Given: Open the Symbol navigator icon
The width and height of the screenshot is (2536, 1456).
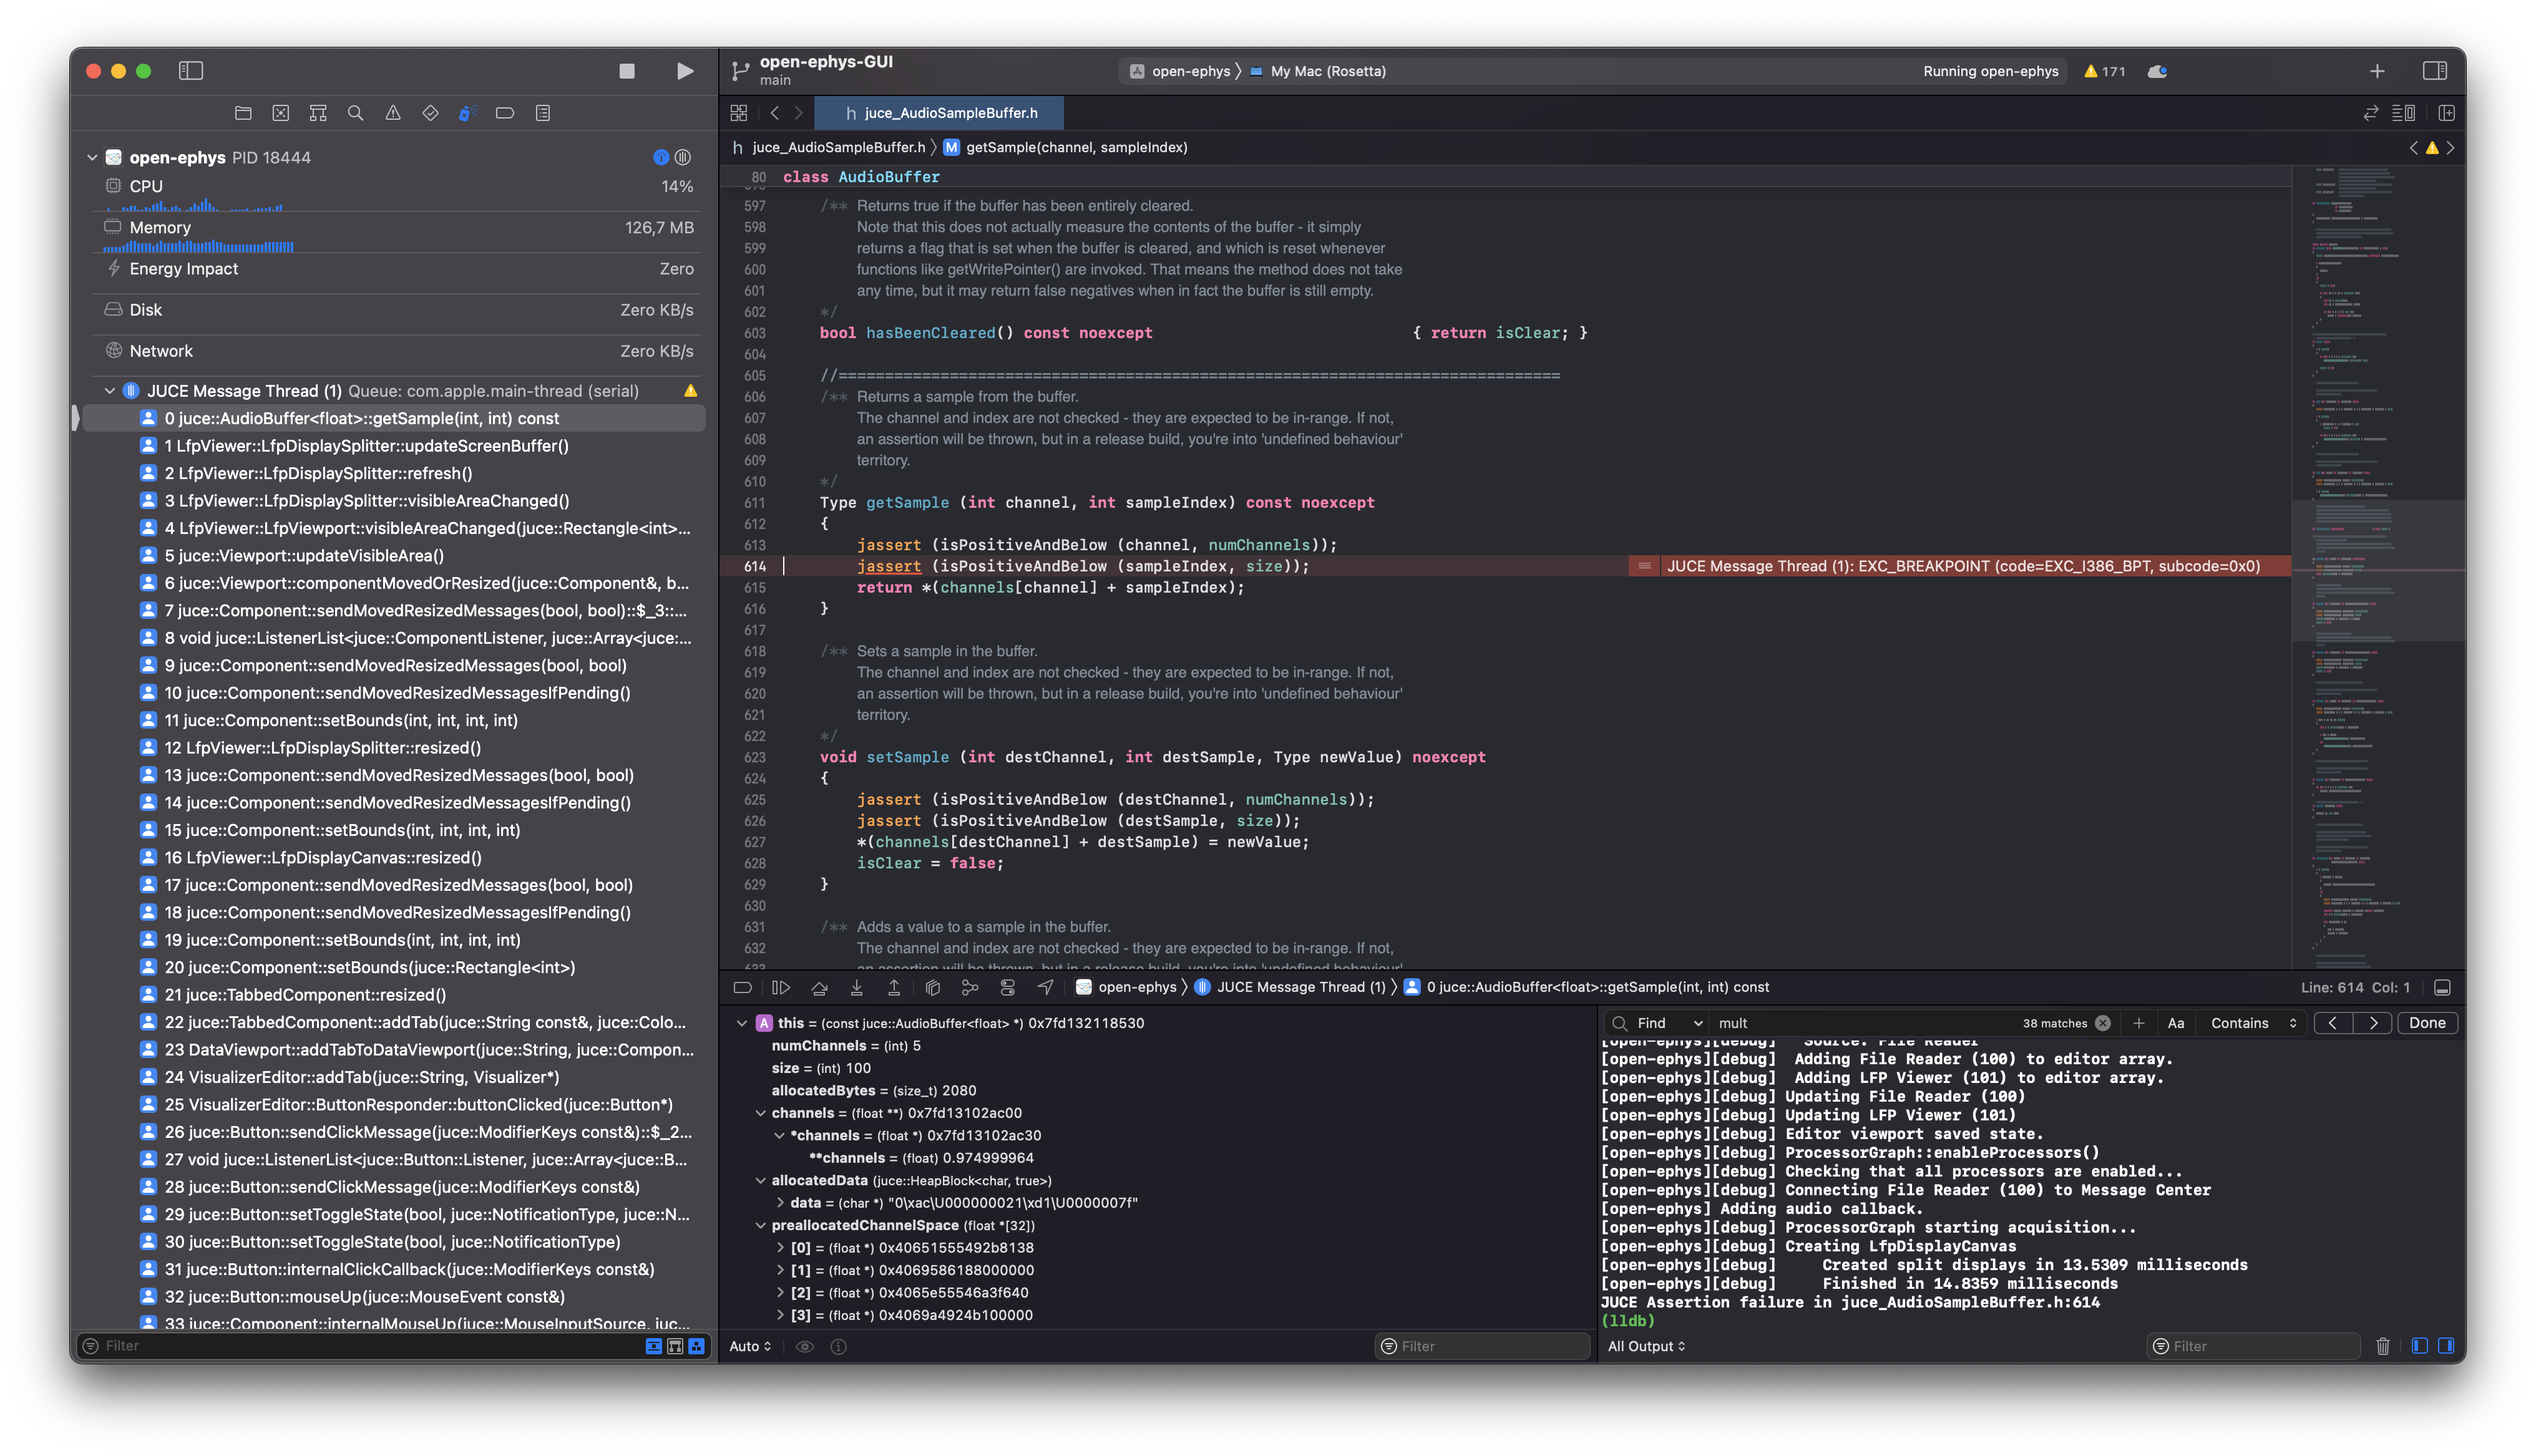Looking at the screenshot, I should click(x=318, y=113).
